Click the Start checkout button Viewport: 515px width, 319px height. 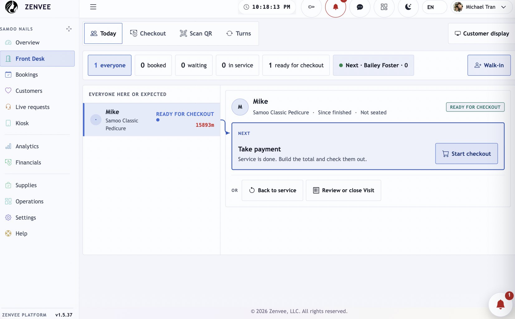466,154
